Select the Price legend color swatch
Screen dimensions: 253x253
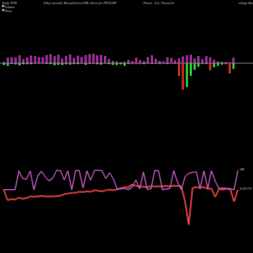click(x=3, y=11)
